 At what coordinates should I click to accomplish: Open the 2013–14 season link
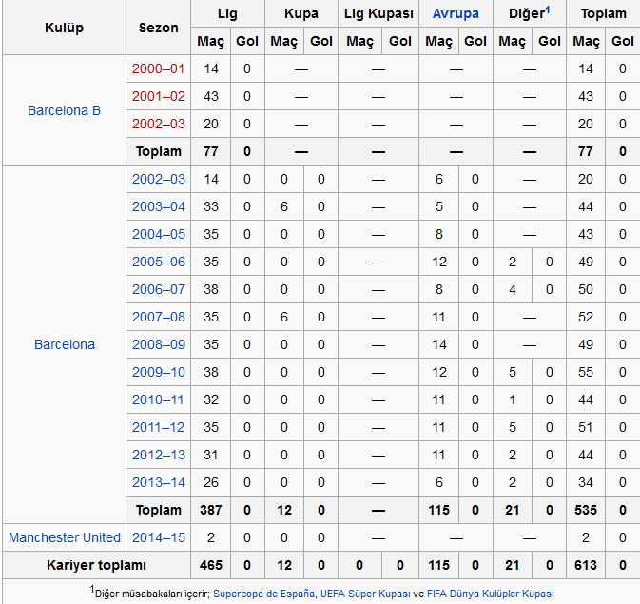[x=159, y=482]
